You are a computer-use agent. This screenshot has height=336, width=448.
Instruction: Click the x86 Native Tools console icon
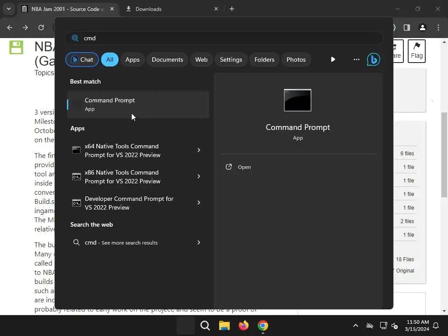[76, 177]
